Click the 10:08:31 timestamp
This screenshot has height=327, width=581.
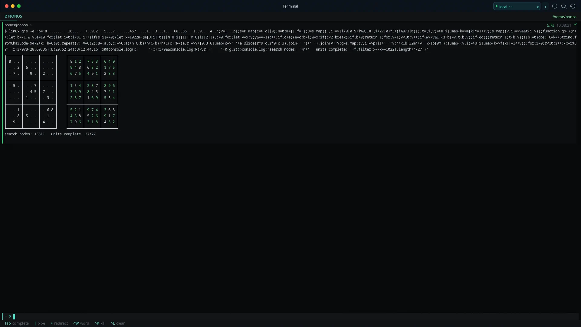(563, 25)
